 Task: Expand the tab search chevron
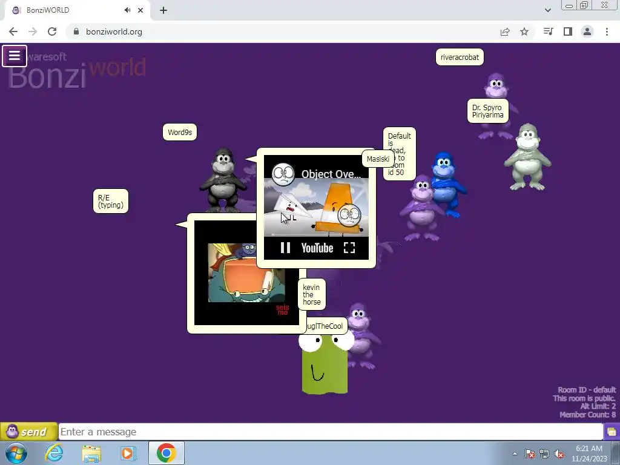(x=547, y=10)
